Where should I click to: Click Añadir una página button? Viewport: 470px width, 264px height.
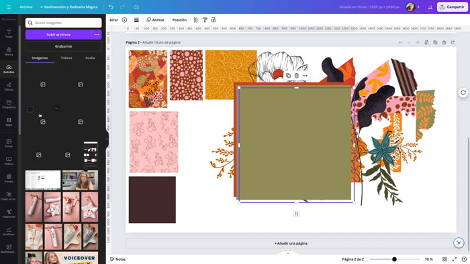coord(291,243)
